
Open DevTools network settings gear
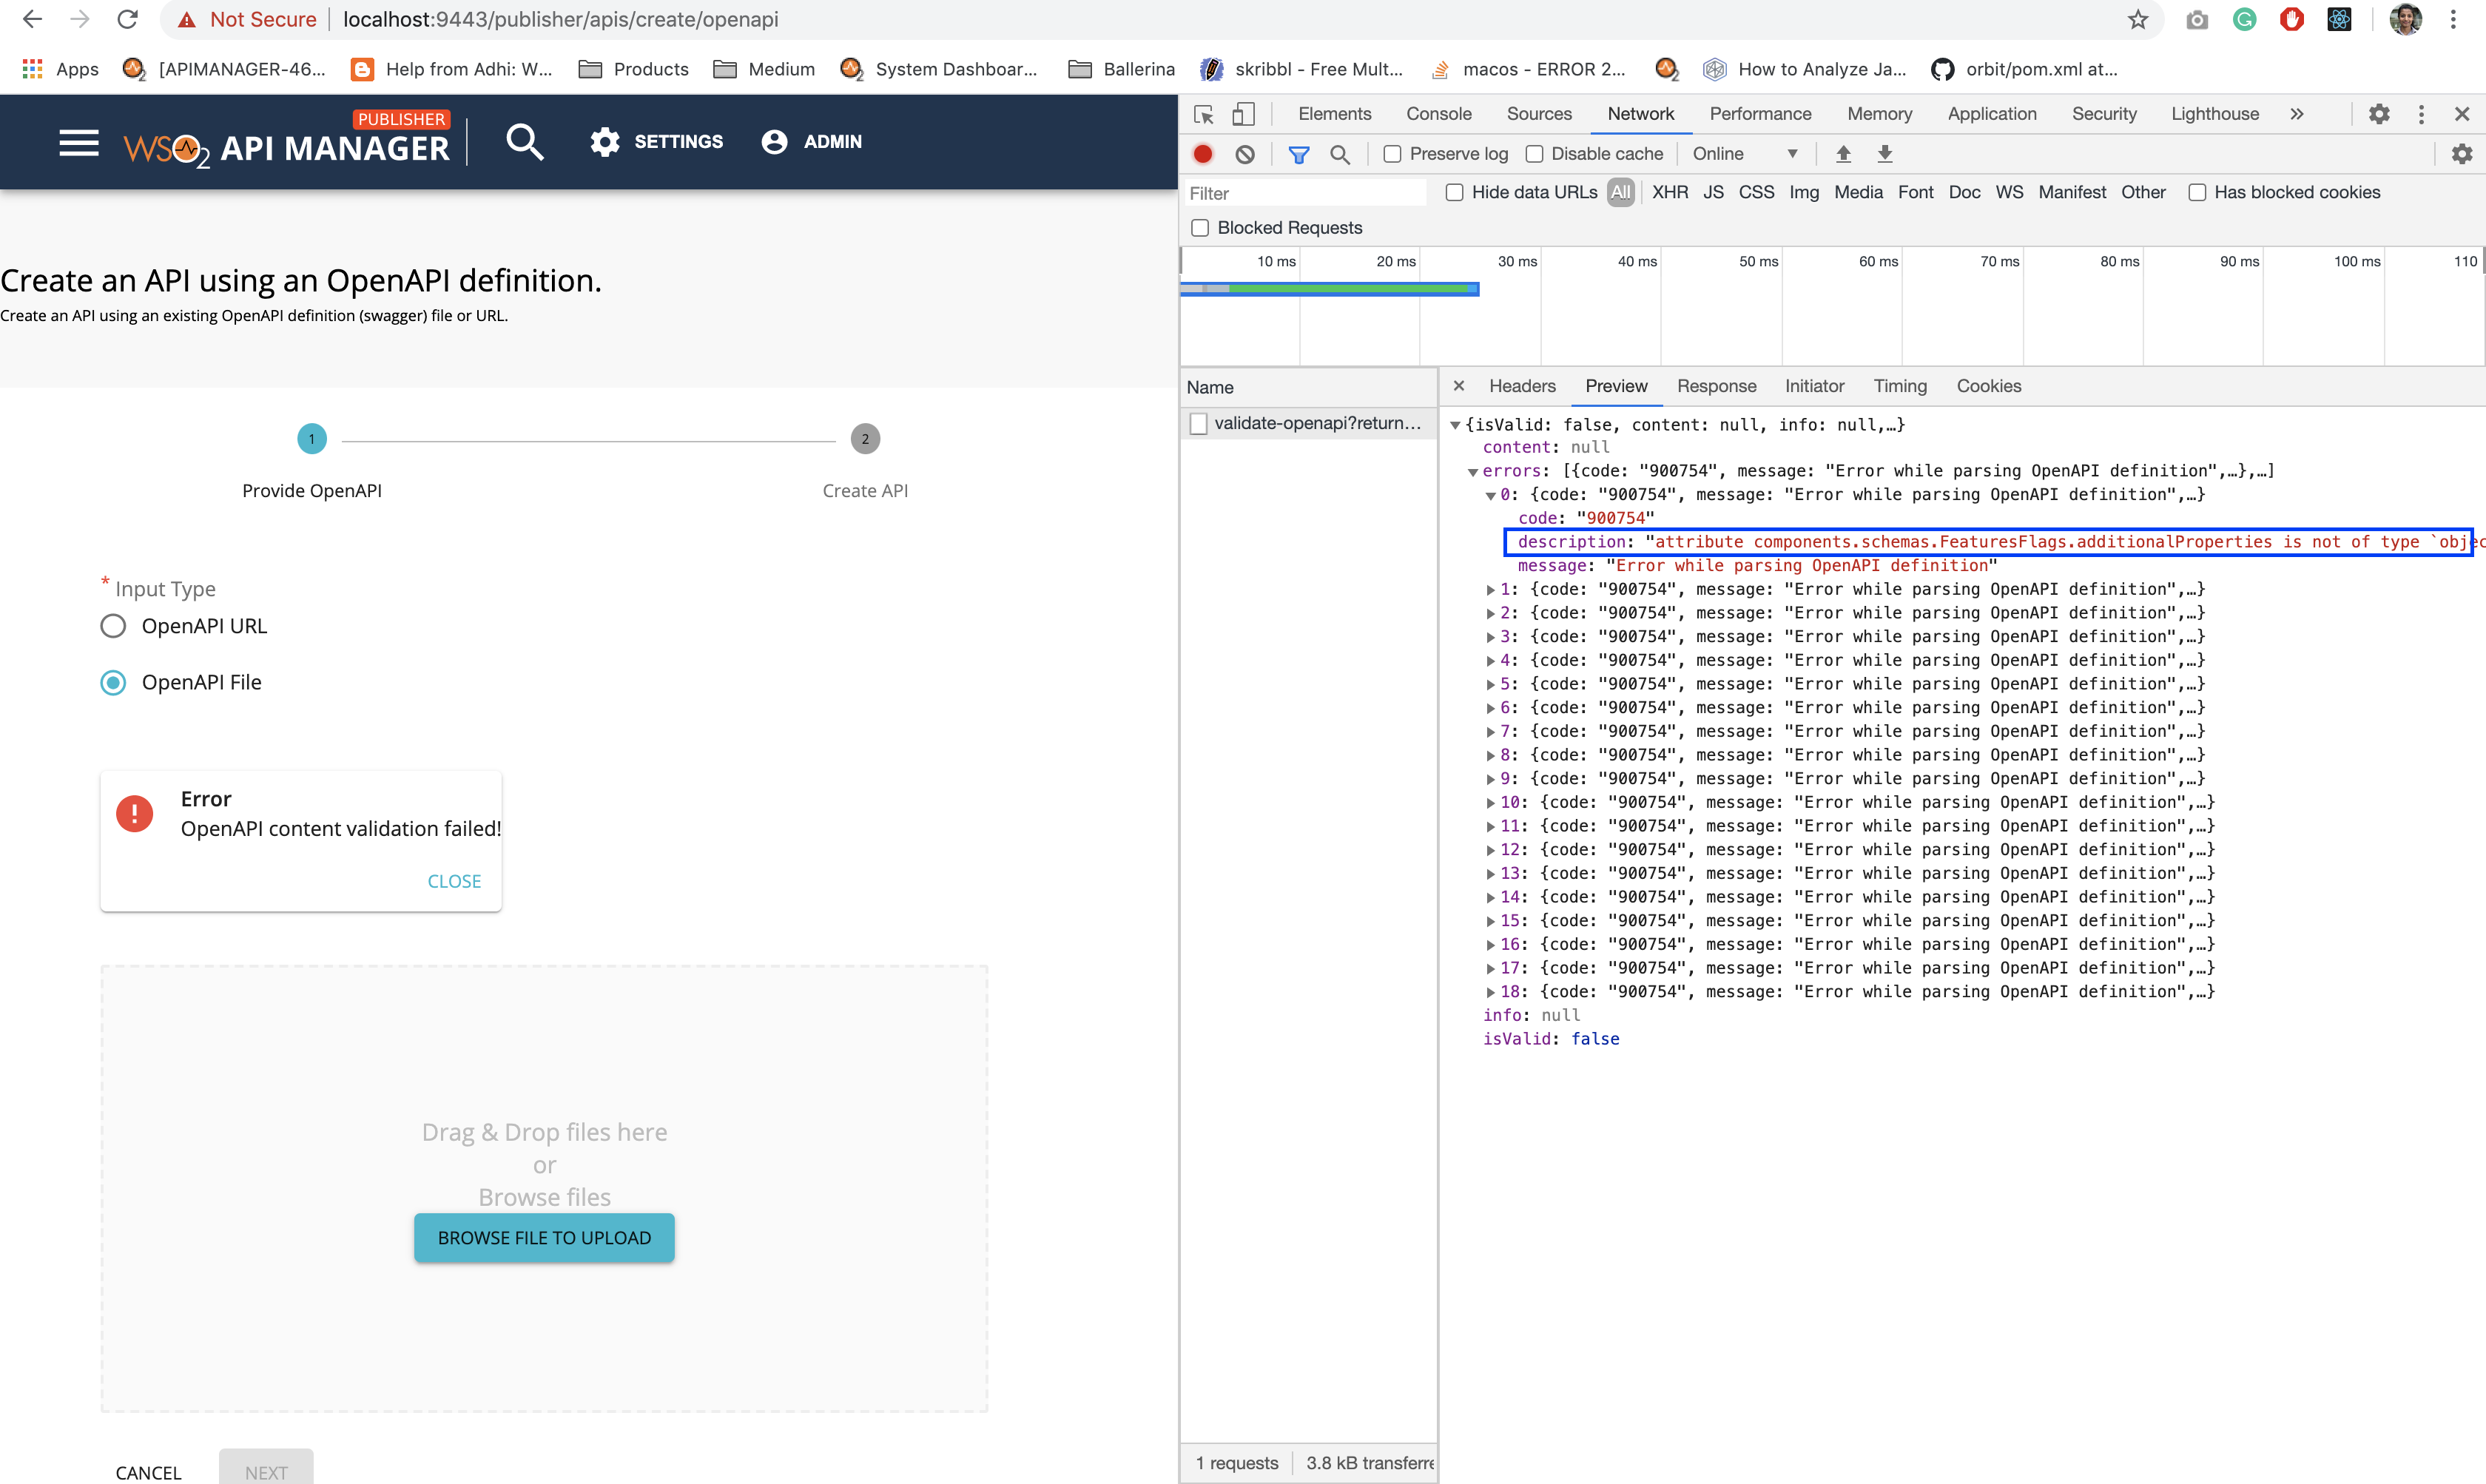(2462, 153)
